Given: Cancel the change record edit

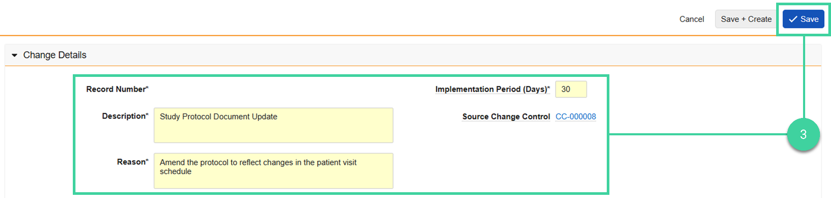Looking at the screenshot, I should [692, 19].
